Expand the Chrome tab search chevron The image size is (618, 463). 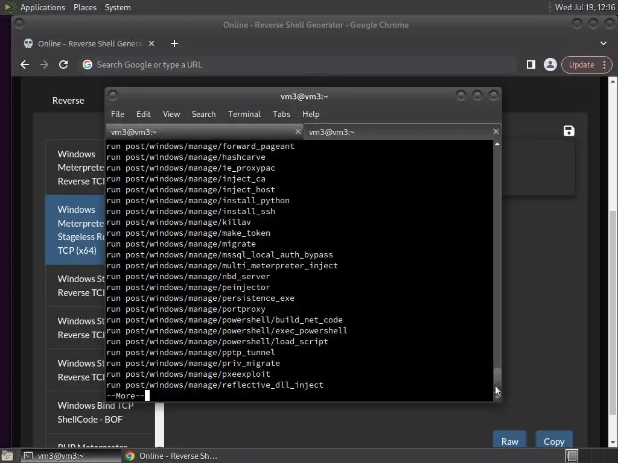(x=604, y=43)
